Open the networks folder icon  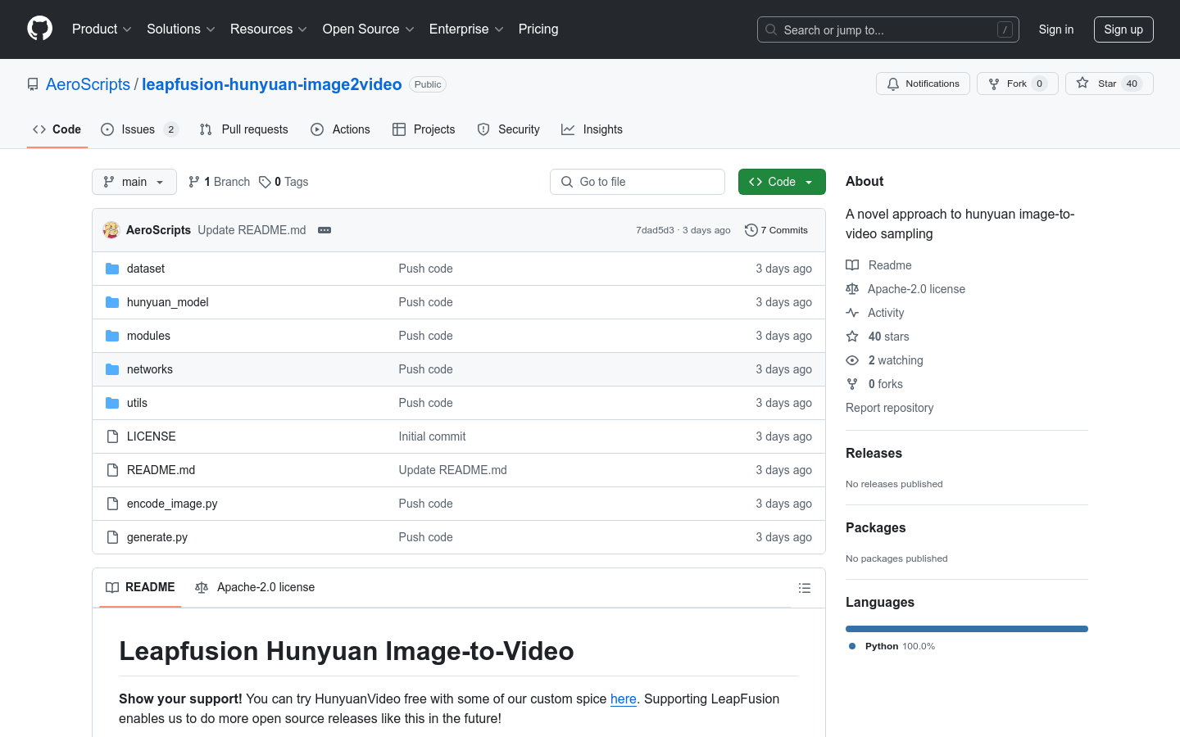pos(112,369)
